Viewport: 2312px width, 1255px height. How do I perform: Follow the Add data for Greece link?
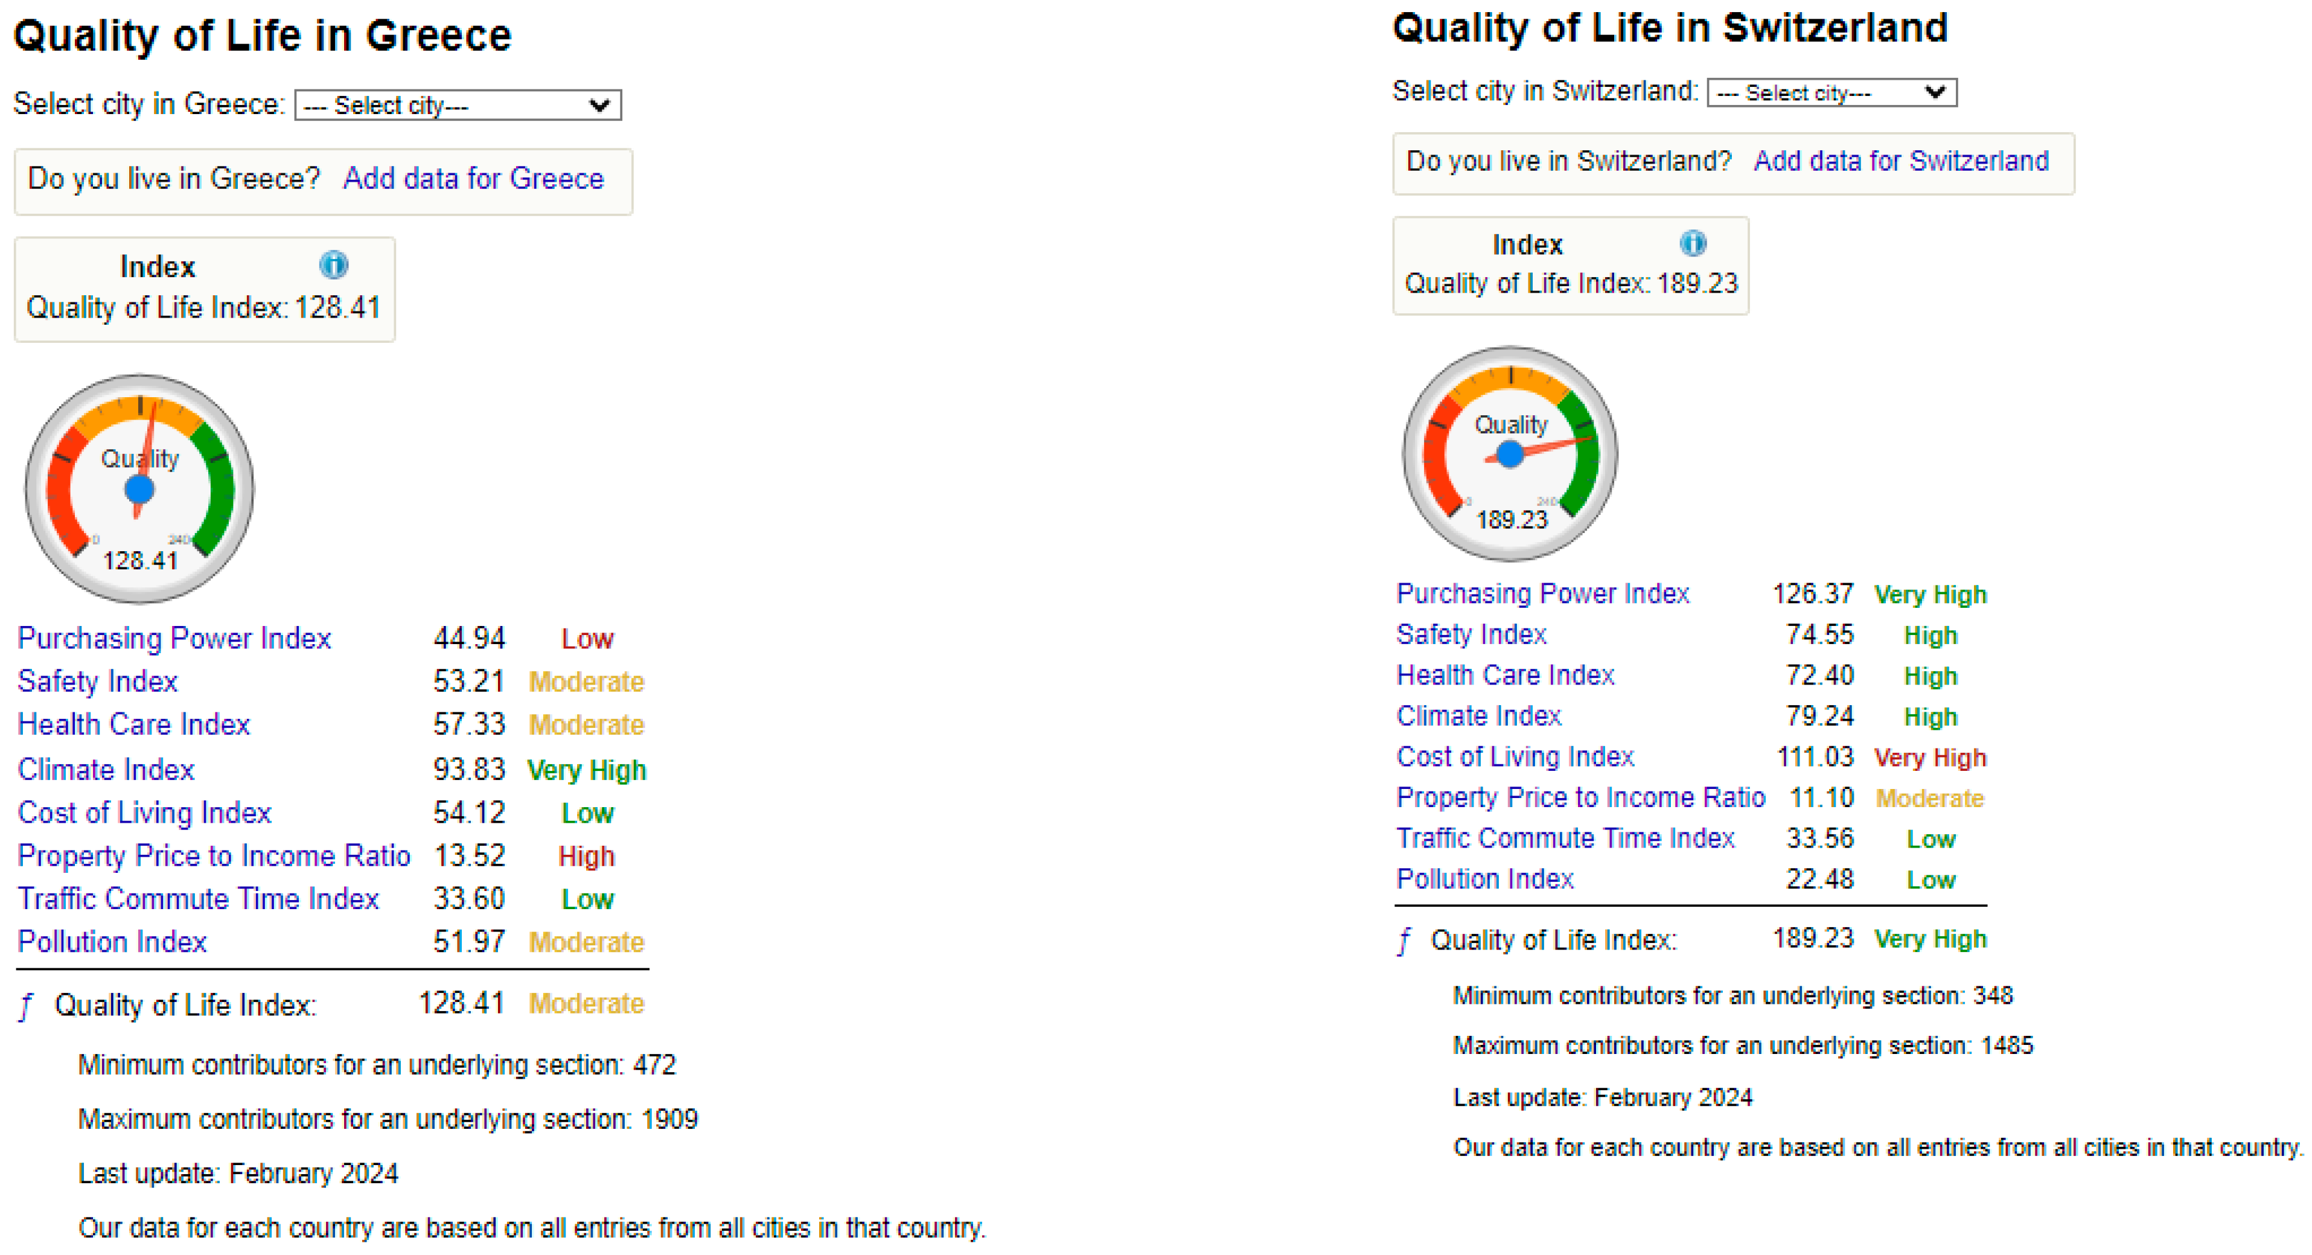[x=473, y=179]
